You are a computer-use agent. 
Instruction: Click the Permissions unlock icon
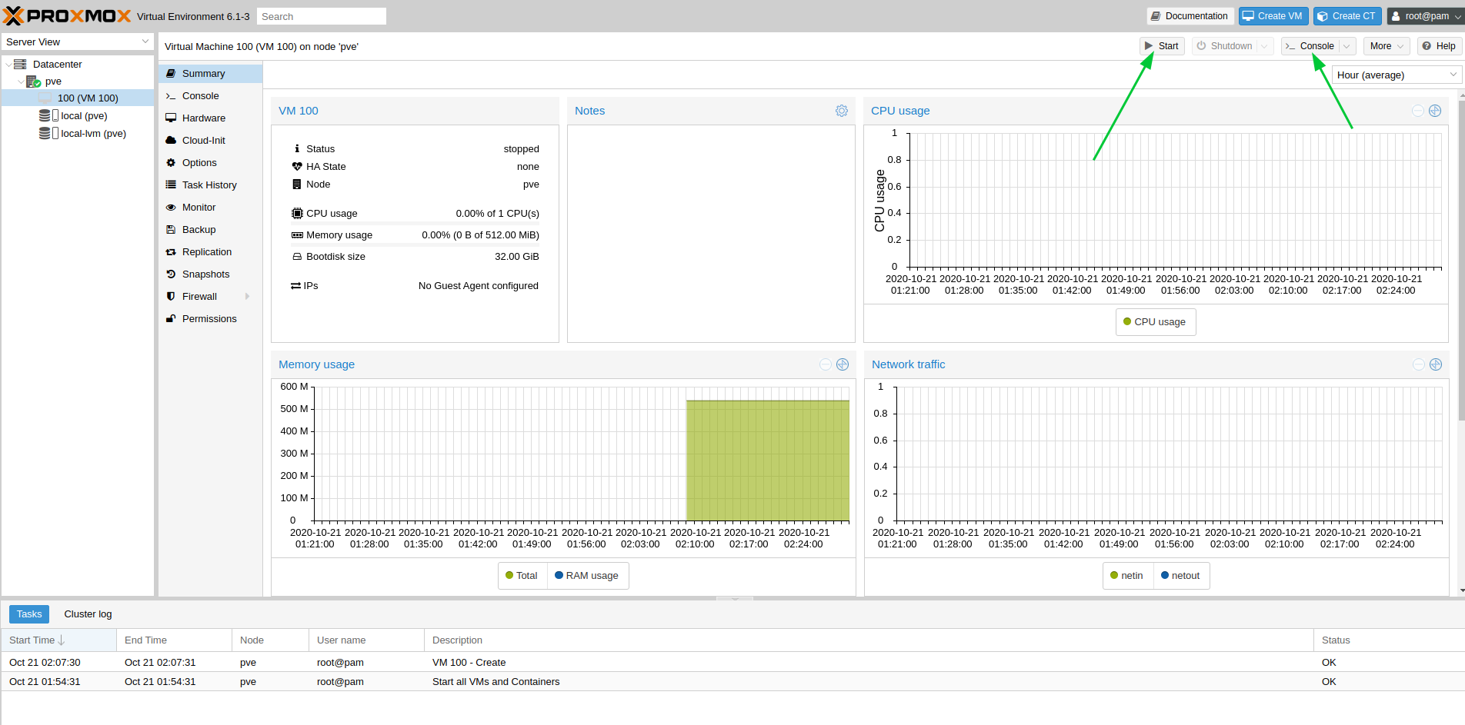171,318
